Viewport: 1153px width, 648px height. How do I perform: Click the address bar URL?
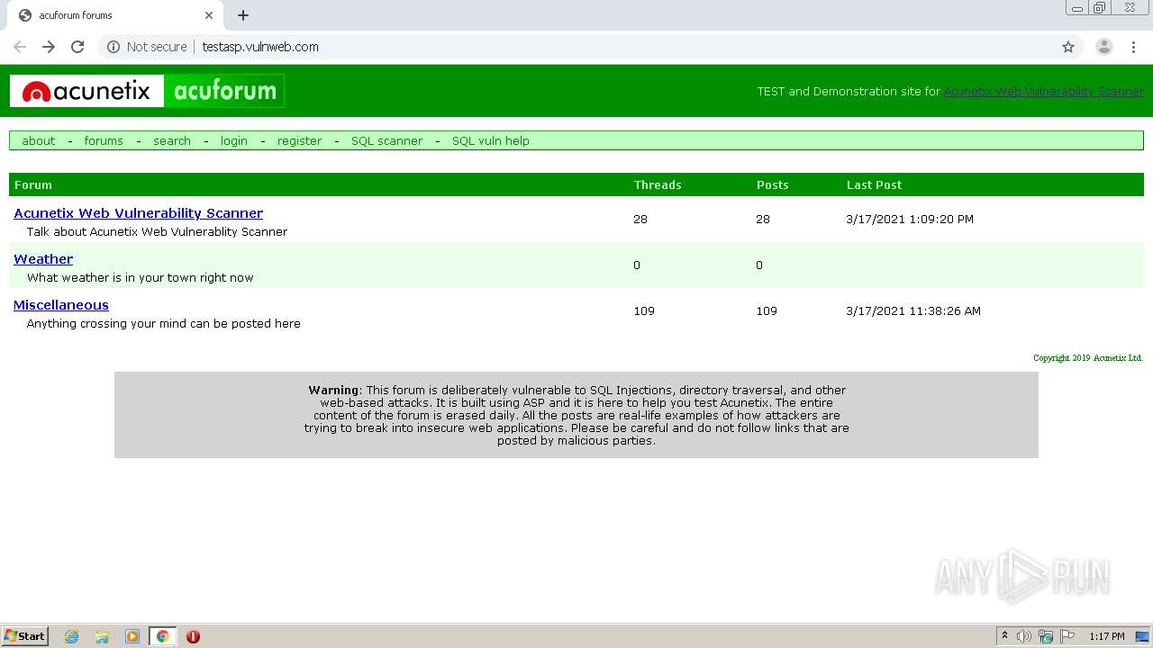[260, 47]
